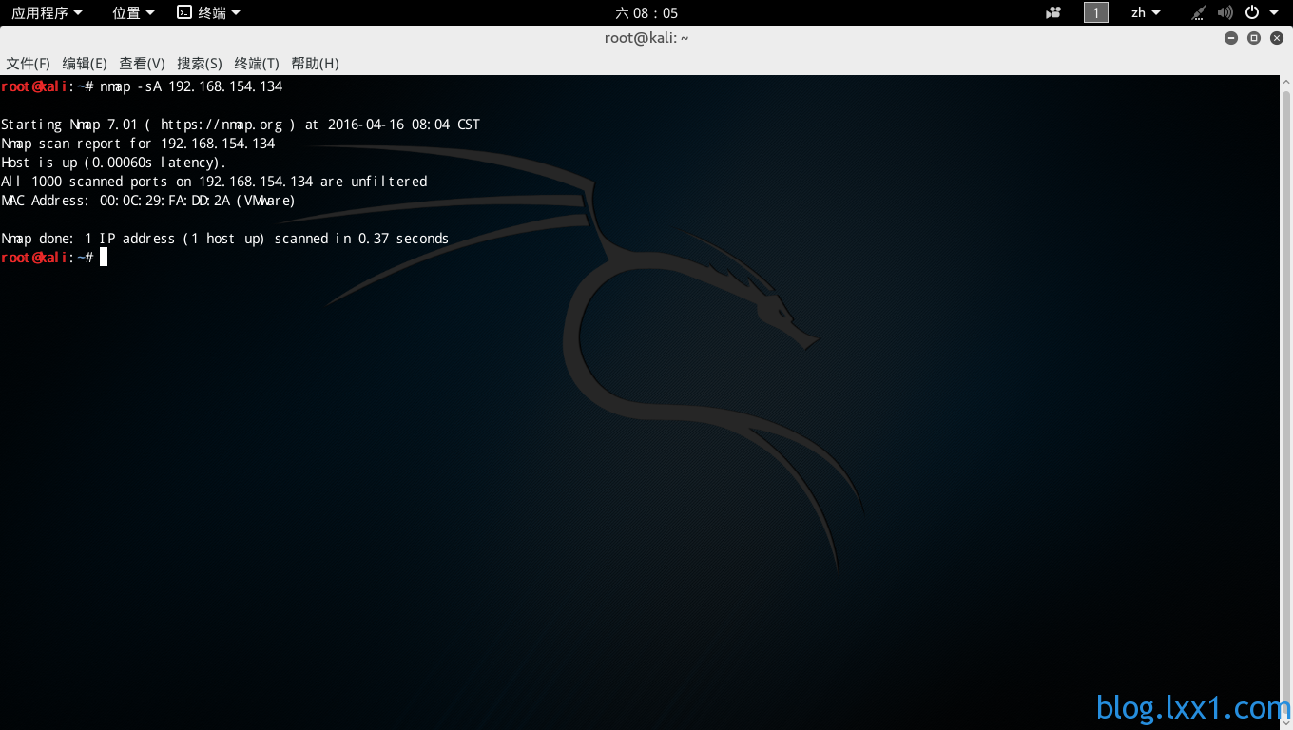The height and width of the screenshot is (730, 1293).
Task: Click the volume speaker icon
Action: click(x=1225, y=12)
